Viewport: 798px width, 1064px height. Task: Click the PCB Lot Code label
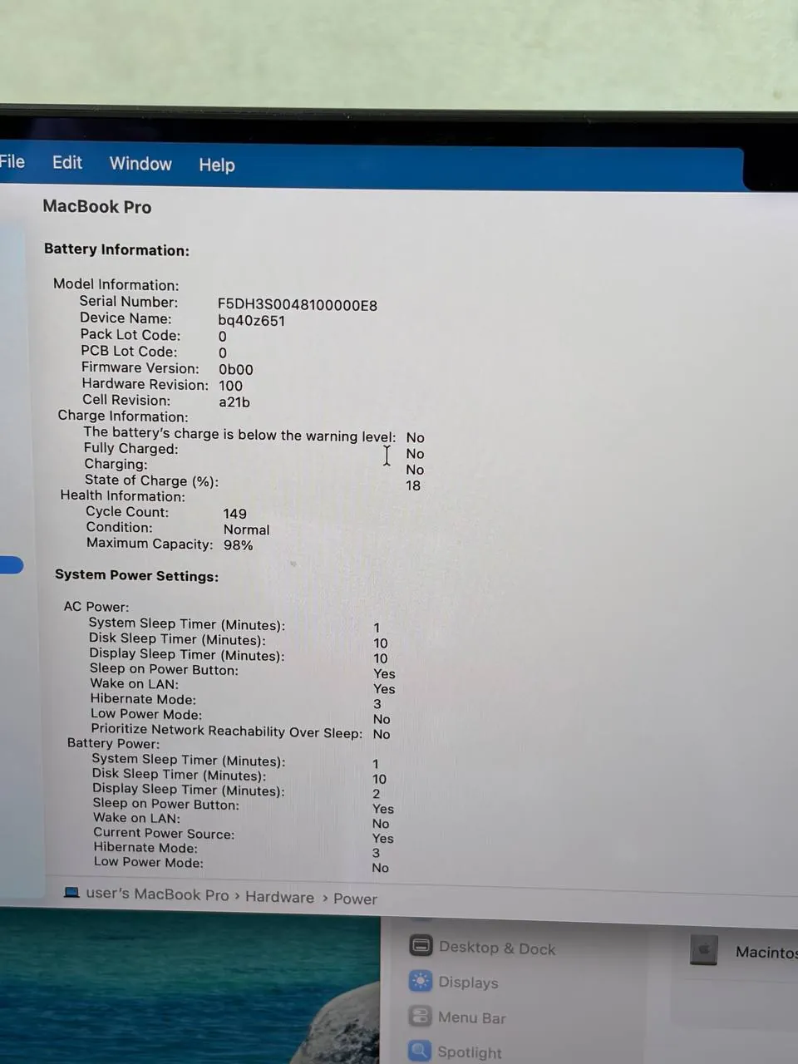click(129, 351)
